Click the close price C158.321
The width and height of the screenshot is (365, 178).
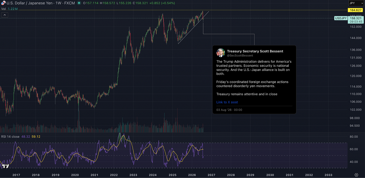click(x=140, y=3)
